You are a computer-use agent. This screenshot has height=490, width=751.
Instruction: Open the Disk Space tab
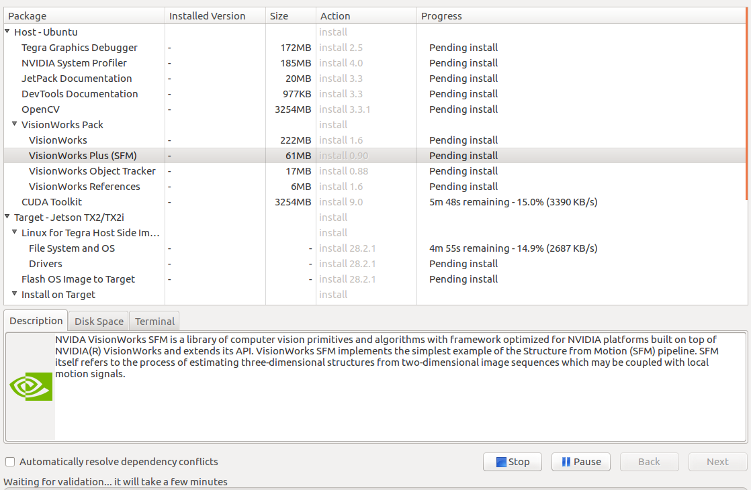point(99,321)
